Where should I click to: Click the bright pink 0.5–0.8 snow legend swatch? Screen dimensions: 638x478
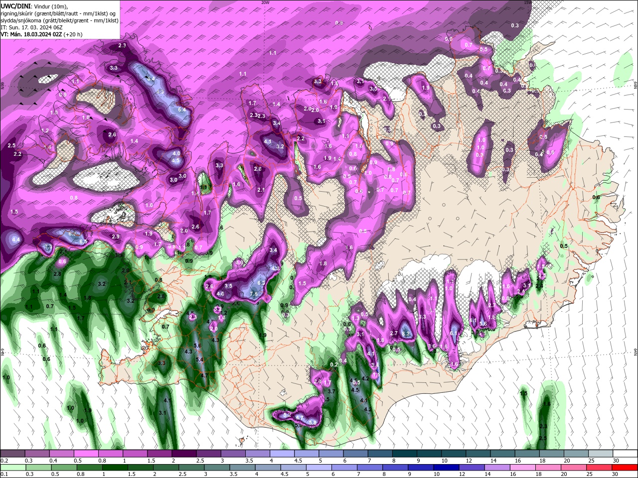(x=86, y=454)
